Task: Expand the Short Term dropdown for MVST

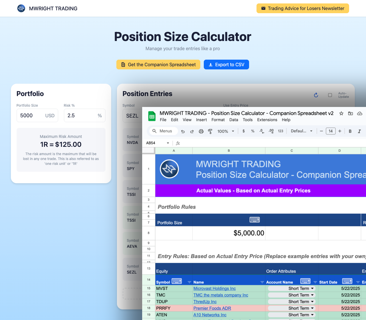Action: pyautogui.click(x=312, y=288)
